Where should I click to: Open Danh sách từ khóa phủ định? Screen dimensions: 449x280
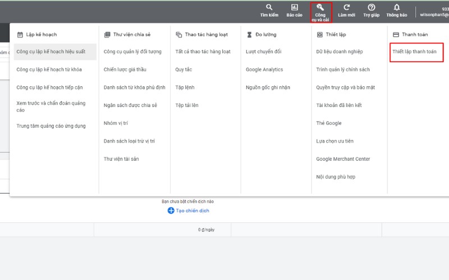[x=135, y=87]
